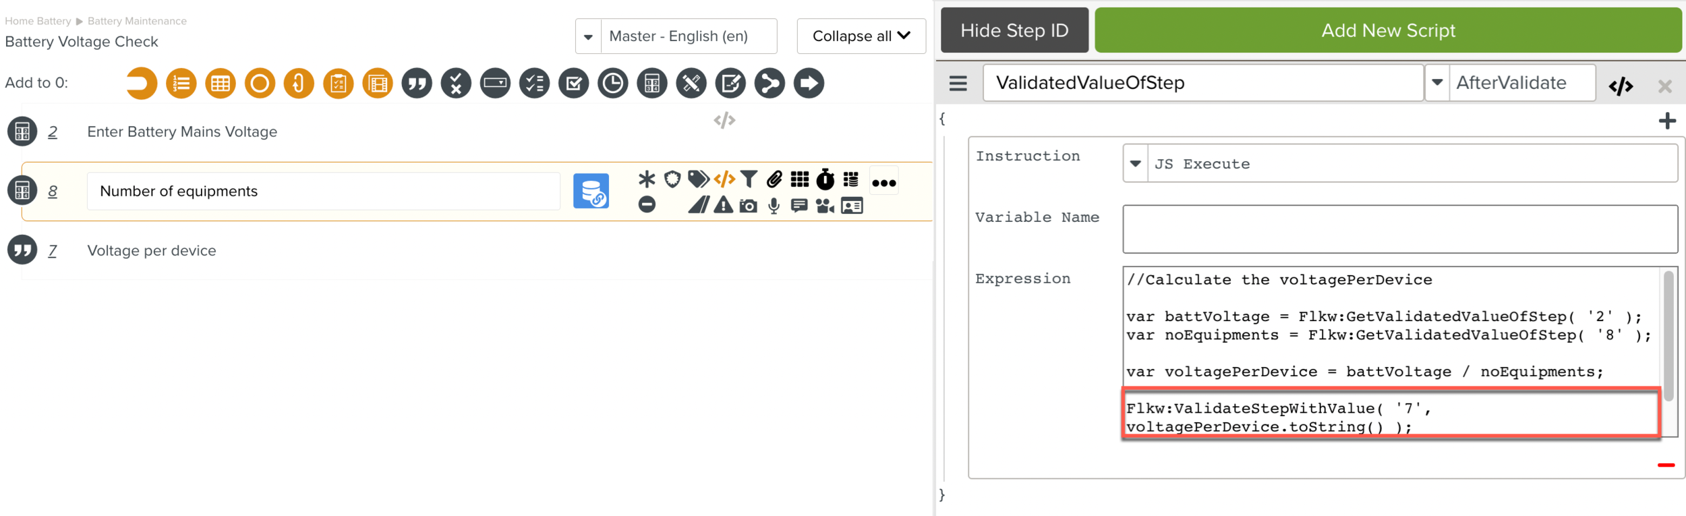The height and width of the screenshot is (516, 1686).
Task: Open the hamburger menu beside the script name
Action: tap(958, 83)
